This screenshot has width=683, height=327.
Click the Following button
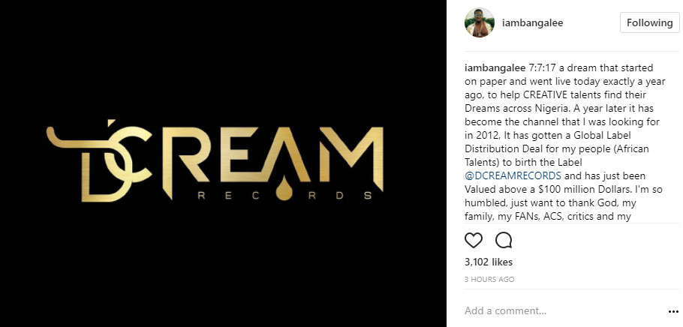coord(649,22)
